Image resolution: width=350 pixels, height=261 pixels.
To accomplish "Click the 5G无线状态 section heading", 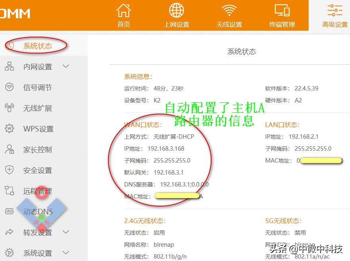I will coord(283,221).
